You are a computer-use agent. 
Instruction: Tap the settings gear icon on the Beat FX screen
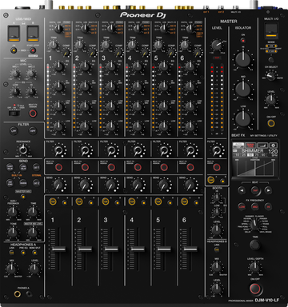pos(274,146)
